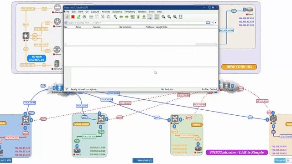Select the vBond node

coord(57,50)
